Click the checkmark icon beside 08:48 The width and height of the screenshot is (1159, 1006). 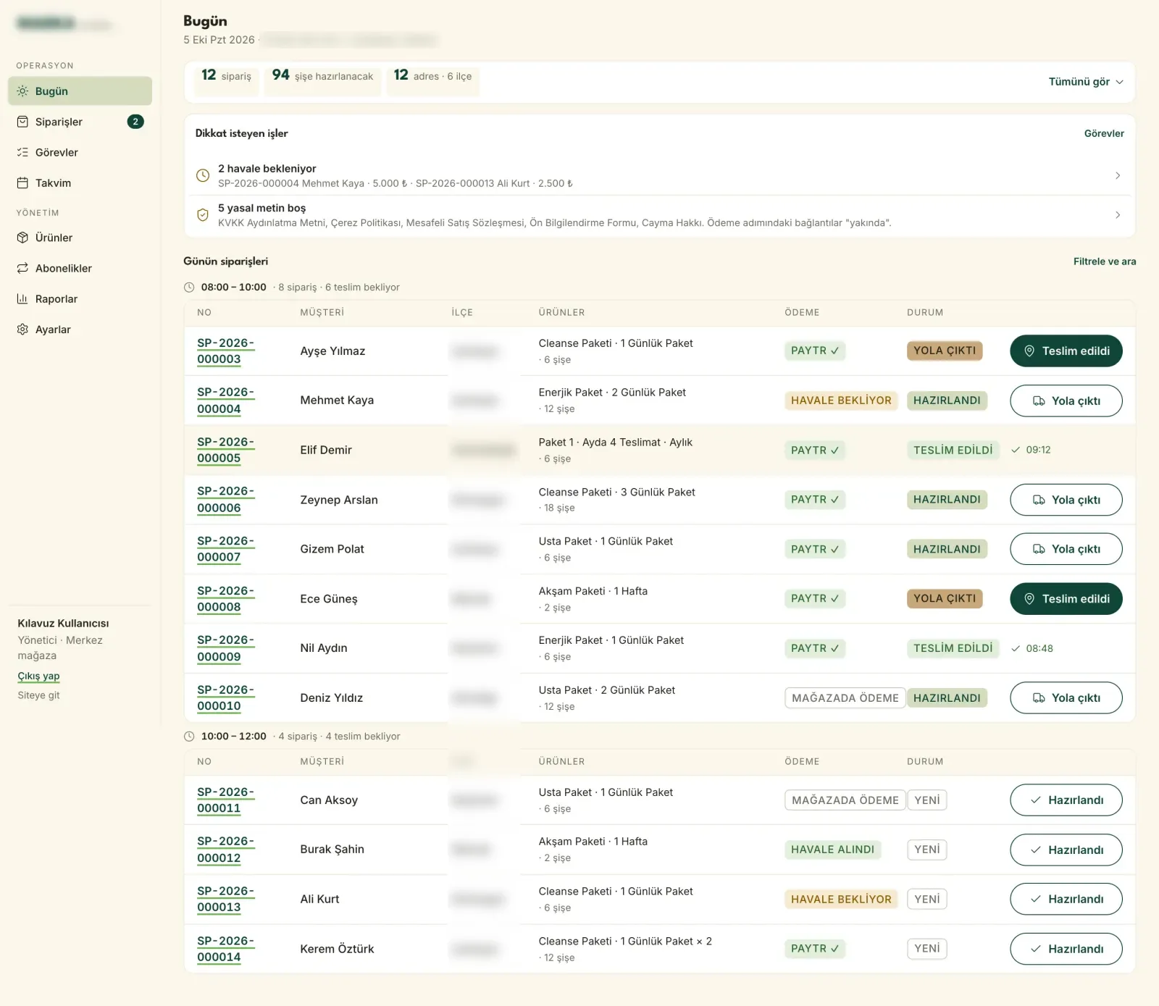(x=1016, y=648)
